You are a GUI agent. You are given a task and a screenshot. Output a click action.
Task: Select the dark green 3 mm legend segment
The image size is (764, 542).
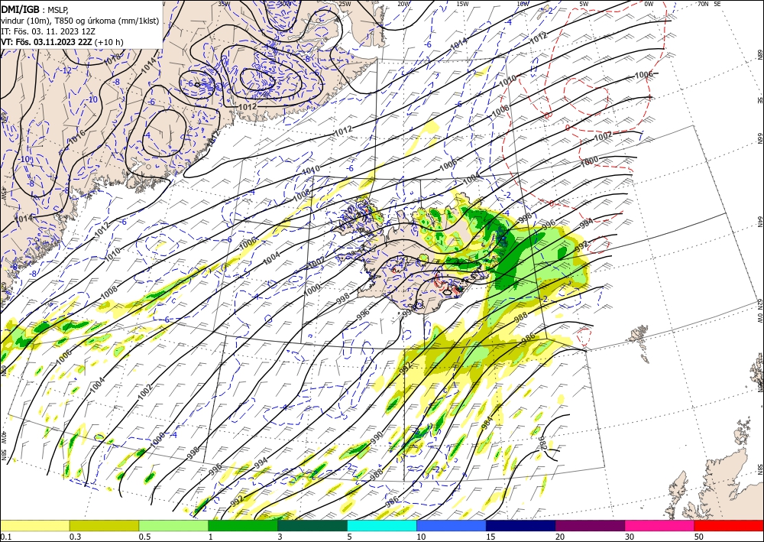tap(312, 525)
